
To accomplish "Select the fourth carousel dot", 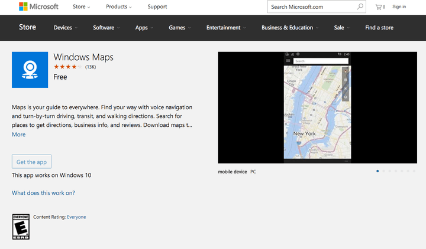I will click(x=396, y=171).
